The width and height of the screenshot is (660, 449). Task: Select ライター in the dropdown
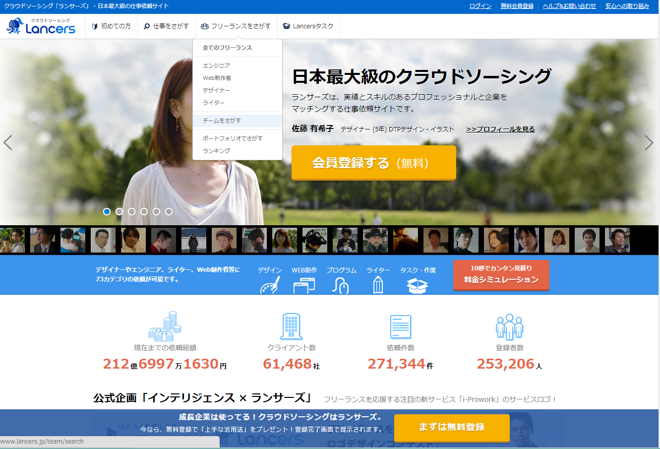(238, 103)
